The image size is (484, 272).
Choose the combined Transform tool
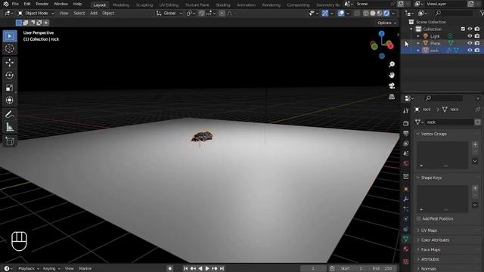(x=10, y=100)
